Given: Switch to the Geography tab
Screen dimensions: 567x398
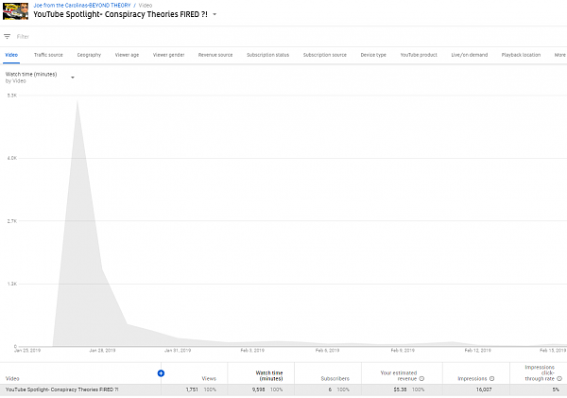Looking at the screenshot, I should click(89, 55).
